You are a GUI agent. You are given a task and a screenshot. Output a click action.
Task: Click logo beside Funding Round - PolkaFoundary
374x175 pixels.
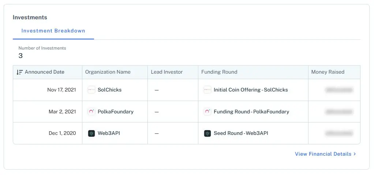(207, 112)
